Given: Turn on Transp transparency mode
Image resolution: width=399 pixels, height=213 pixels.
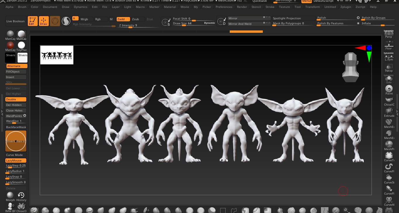Looking at the screenshot, I should tap(389, 68).
